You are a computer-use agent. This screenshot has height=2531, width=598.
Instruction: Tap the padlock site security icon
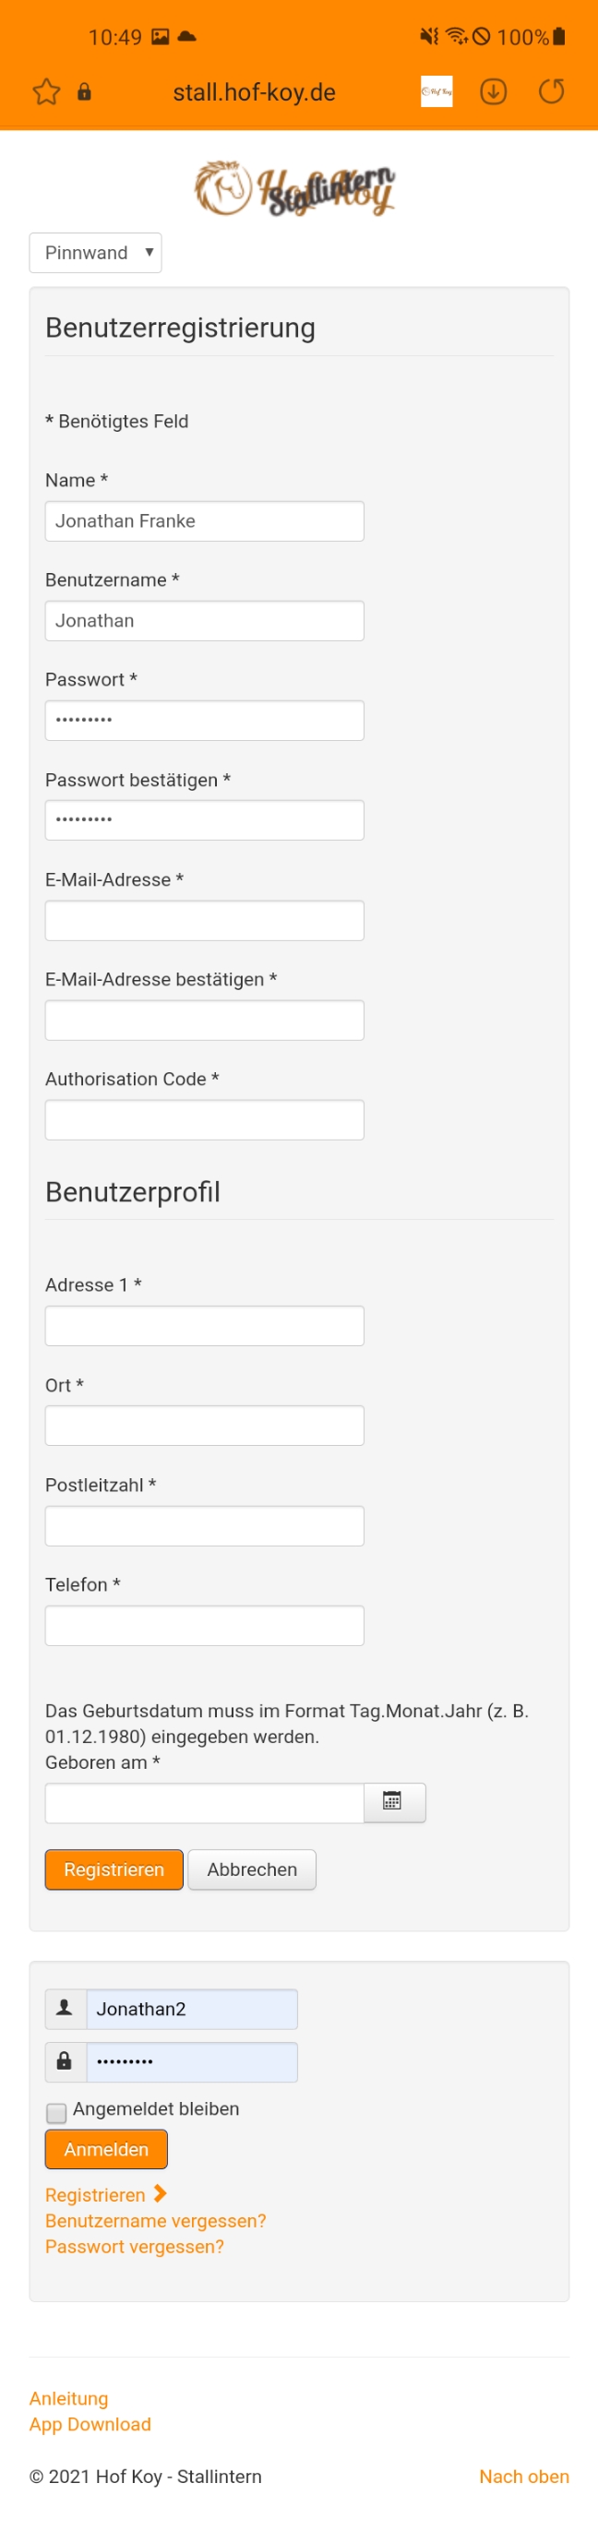[85, 92]
